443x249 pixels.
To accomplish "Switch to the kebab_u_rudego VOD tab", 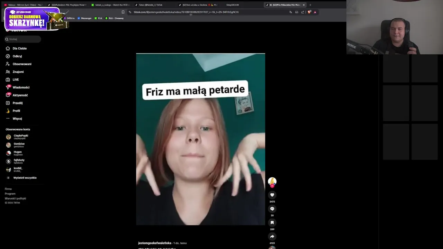I will pos(110,5).
